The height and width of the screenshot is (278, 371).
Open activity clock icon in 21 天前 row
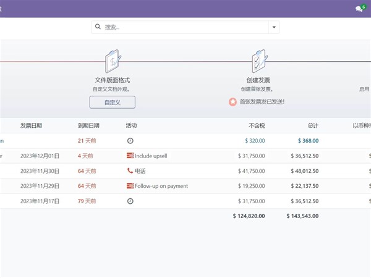coord(130,141)
